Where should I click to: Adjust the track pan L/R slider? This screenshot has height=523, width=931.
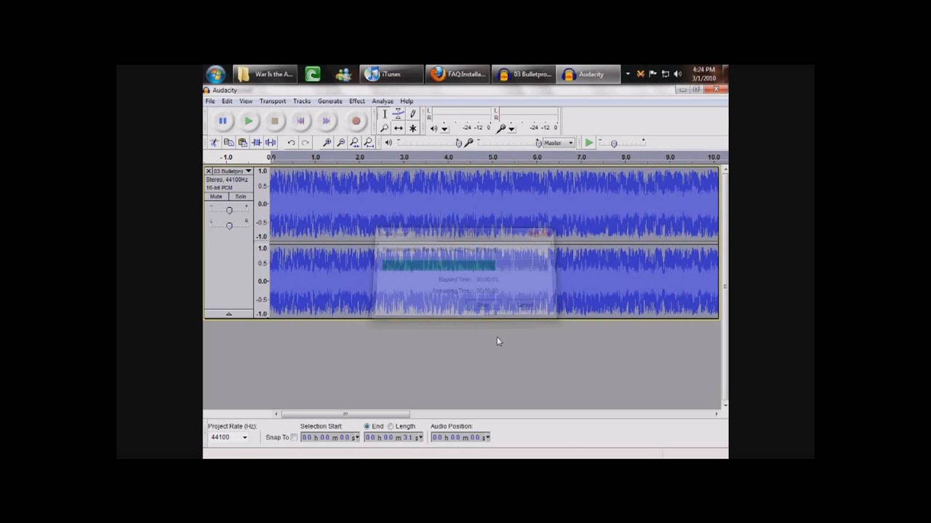click(229, 225)
